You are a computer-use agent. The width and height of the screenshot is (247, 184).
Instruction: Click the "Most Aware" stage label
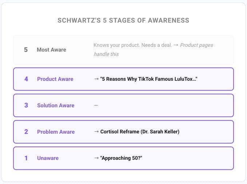click(51, 50)
